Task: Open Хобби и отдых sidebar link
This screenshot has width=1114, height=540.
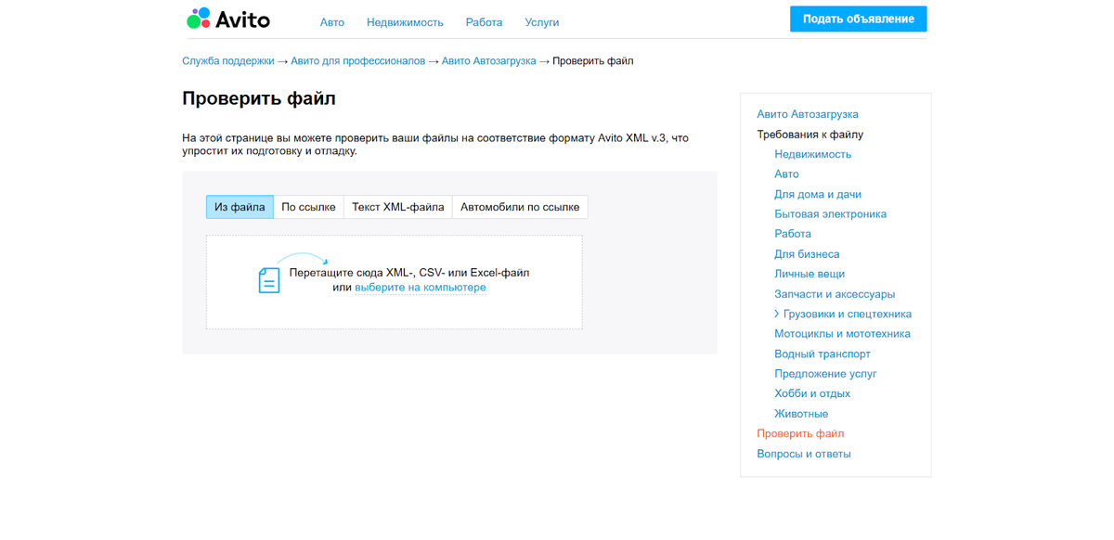Action: [812, 393]
